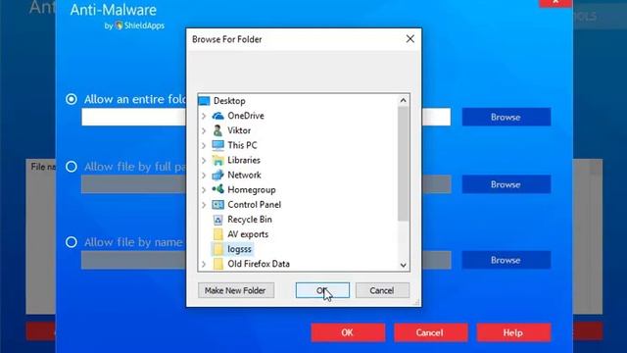The width and height of the screenshot is (627, 353).
Task: Click the Viktor user icon
Action: click(217, 130)
